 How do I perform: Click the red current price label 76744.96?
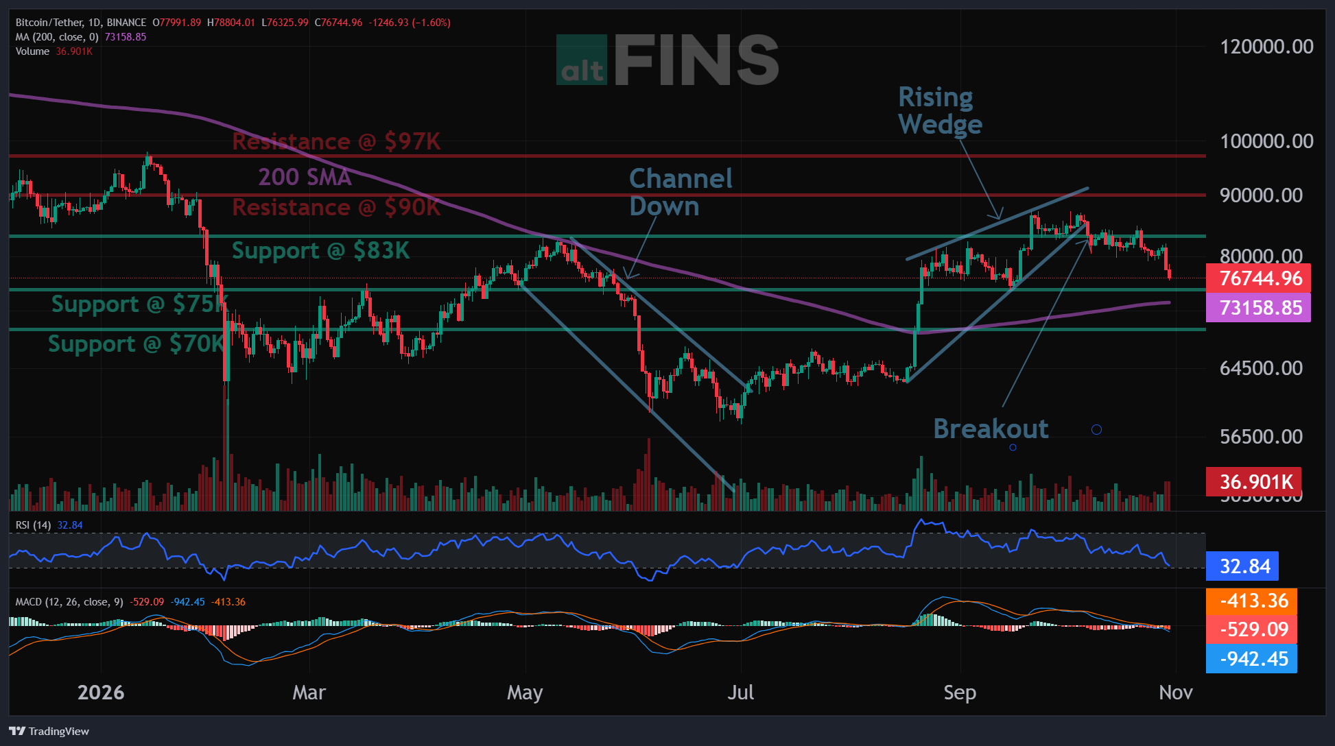(1259, 278)
